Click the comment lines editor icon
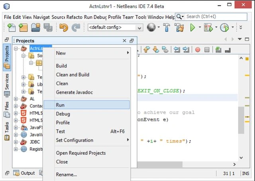Image resolution: width=255 pixels, height=181 pixels. (218, 49)
